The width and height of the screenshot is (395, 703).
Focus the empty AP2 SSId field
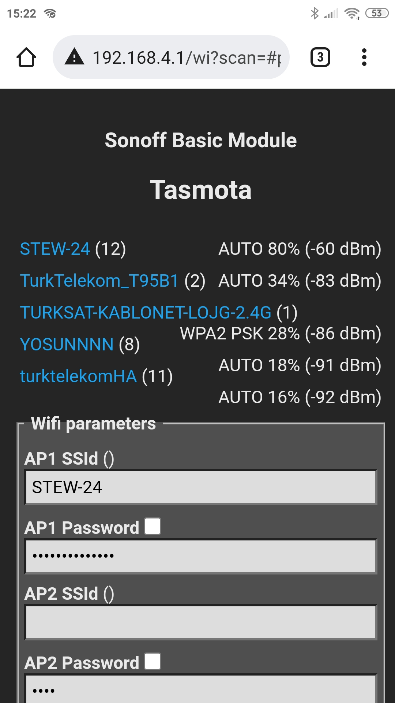tap(200, 622)
